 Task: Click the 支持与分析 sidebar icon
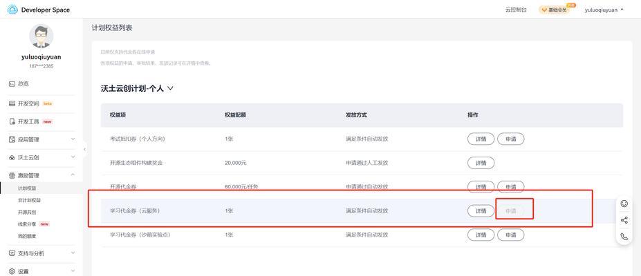12,253
